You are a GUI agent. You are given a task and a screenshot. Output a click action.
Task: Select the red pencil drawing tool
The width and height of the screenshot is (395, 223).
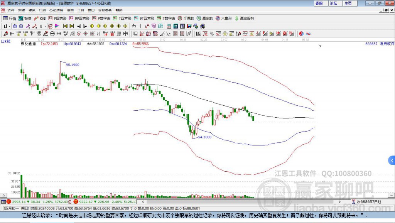pyautogui.click(x=5, y=34)
